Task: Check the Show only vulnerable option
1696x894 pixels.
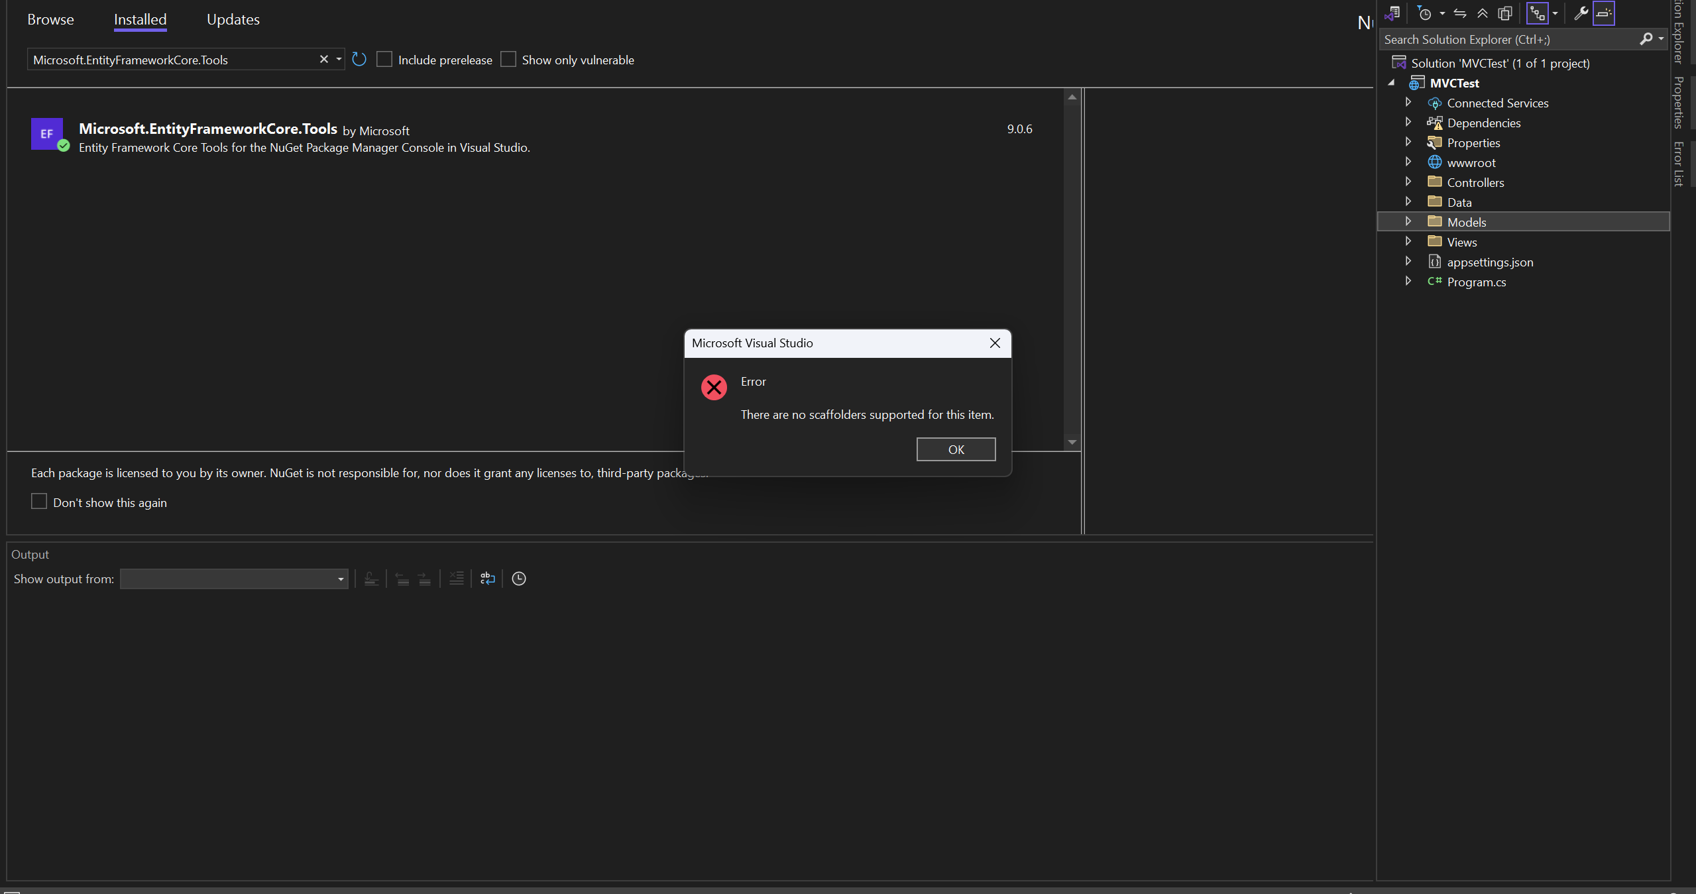Action: [508, 59]
